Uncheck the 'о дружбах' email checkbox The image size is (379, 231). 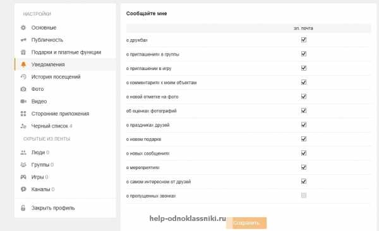coord(304,40)
